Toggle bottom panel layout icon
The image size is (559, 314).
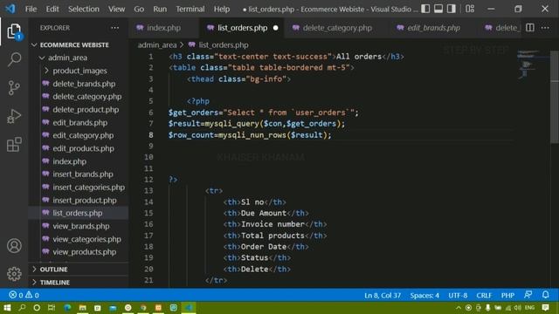[438, 9]
